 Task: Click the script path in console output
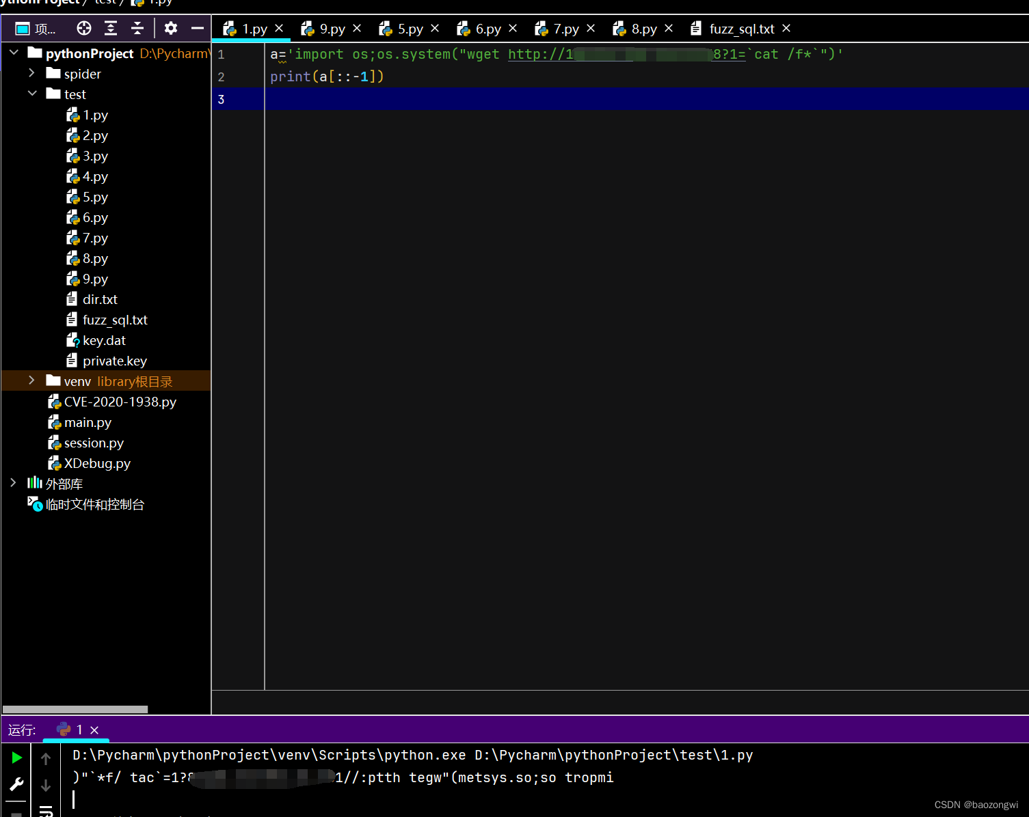coord(613,755)
